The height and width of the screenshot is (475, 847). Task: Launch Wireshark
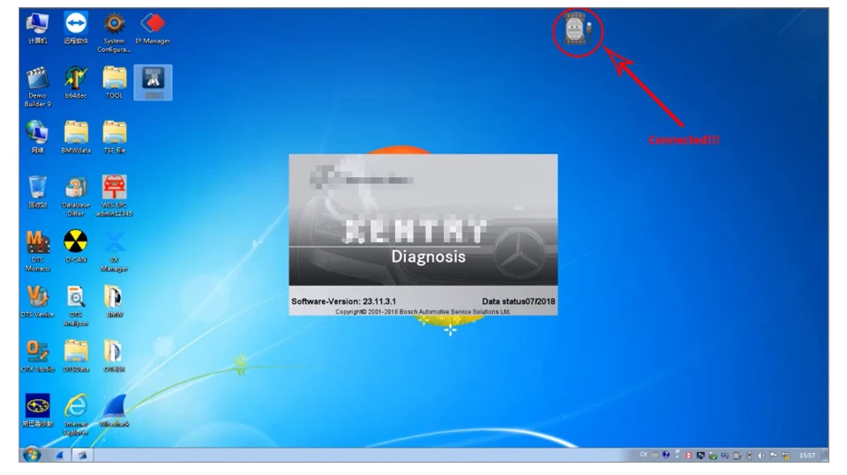click(114, 411)
